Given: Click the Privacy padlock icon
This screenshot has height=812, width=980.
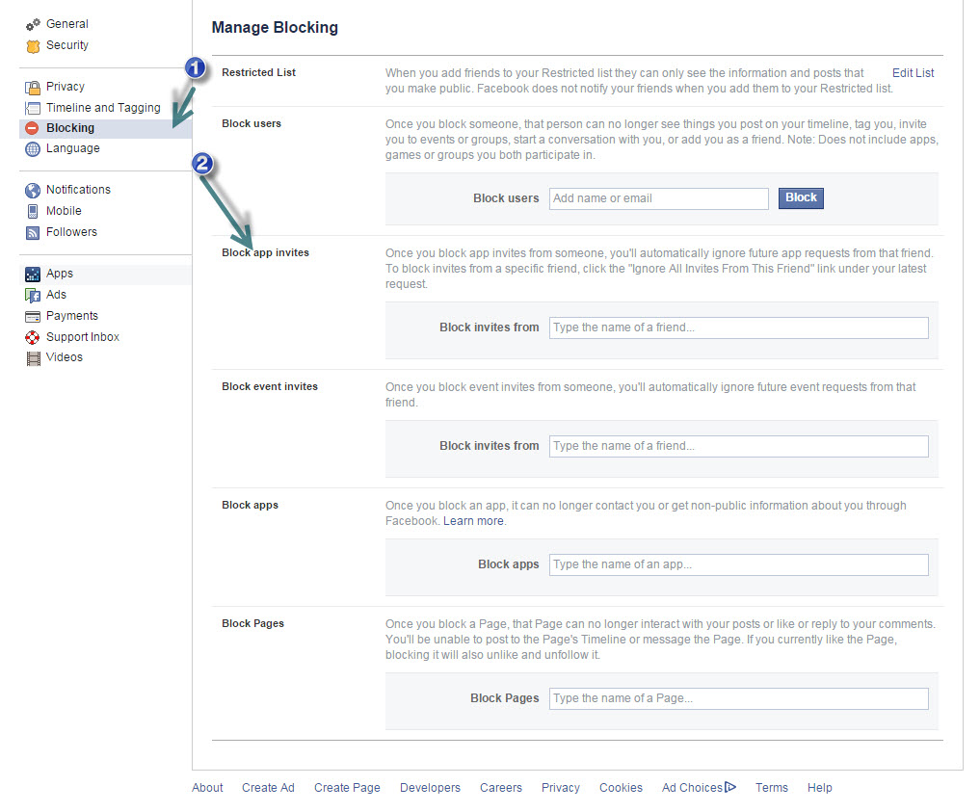Looking at the screenshot, I should tap(33, 87).
